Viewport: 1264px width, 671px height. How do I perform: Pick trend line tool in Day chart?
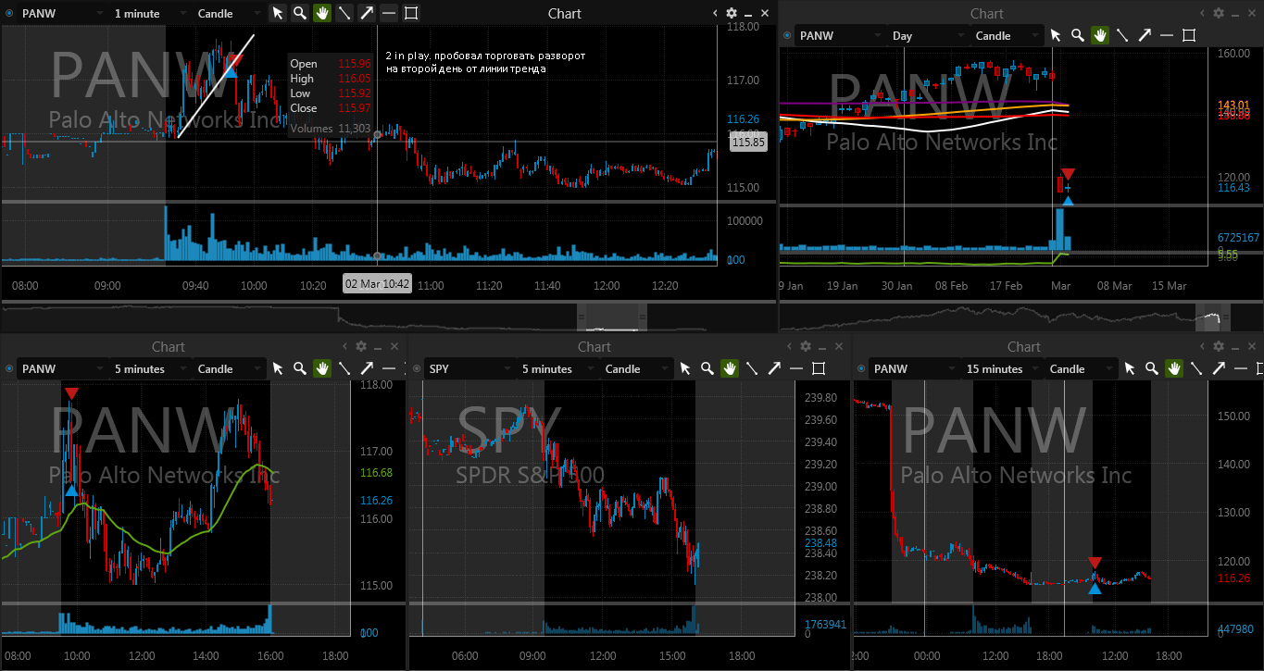tap(1122, 35)
